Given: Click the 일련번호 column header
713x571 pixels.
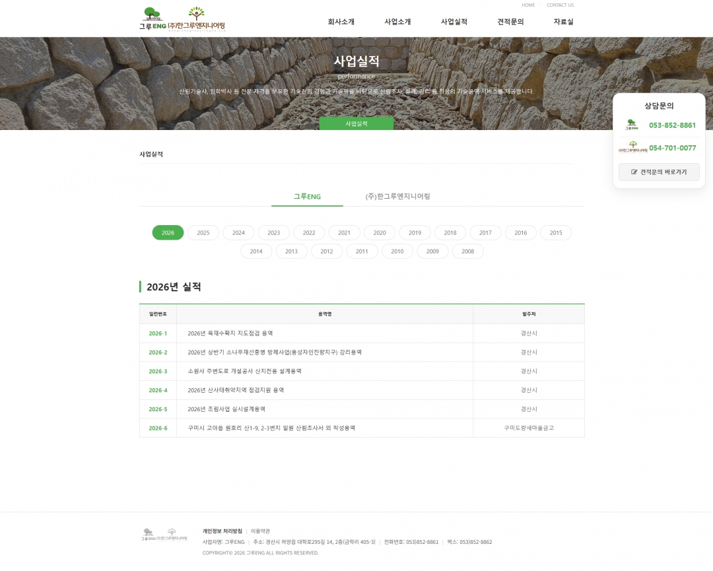Looking at the screenshot, I should (x=158, y=314).
